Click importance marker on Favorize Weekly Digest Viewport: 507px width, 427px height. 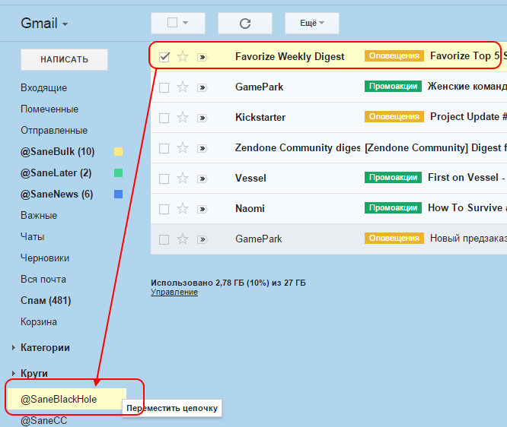[202, 57]
